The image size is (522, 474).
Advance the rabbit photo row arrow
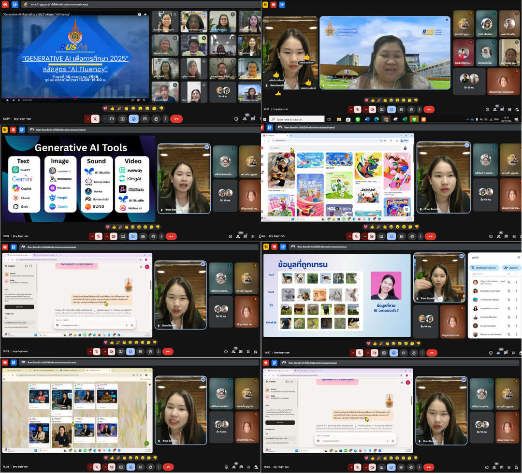point(359,324)
